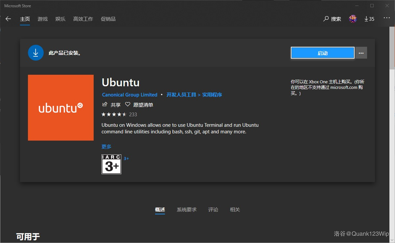Click the IARC 3+ age rating icon
Screen dimensions: 395x243
[x=111, y=164]
